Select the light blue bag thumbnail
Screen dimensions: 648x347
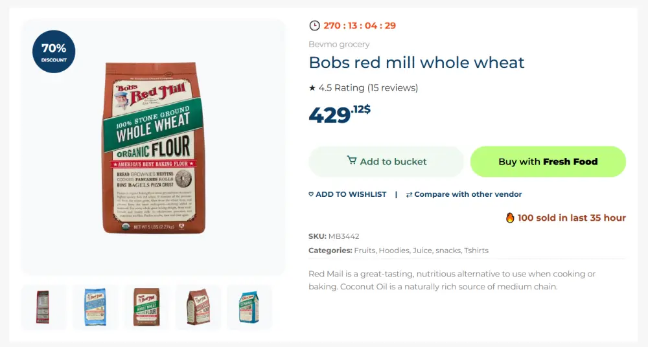tap(95, 307)
